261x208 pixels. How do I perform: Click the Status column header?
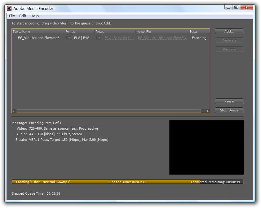pos(198,32)
